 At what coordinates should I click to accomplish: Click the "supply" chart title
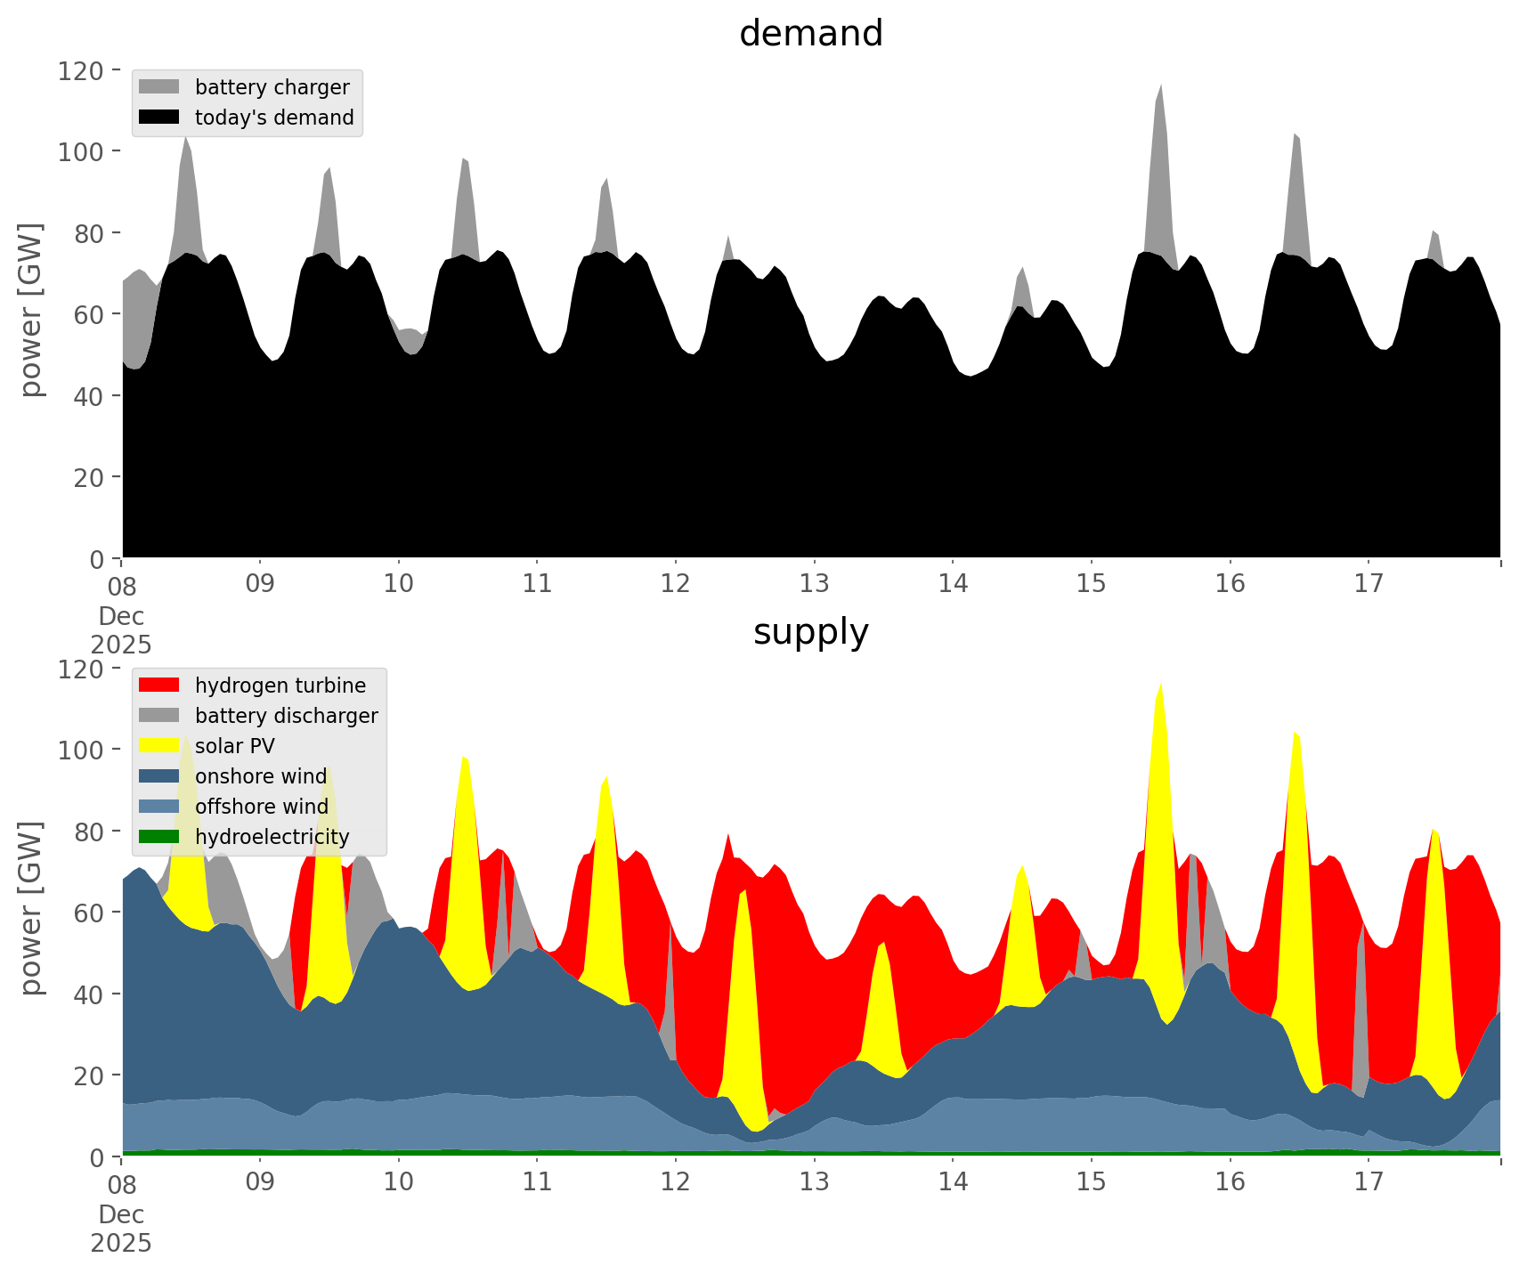[x=810, y=632]
